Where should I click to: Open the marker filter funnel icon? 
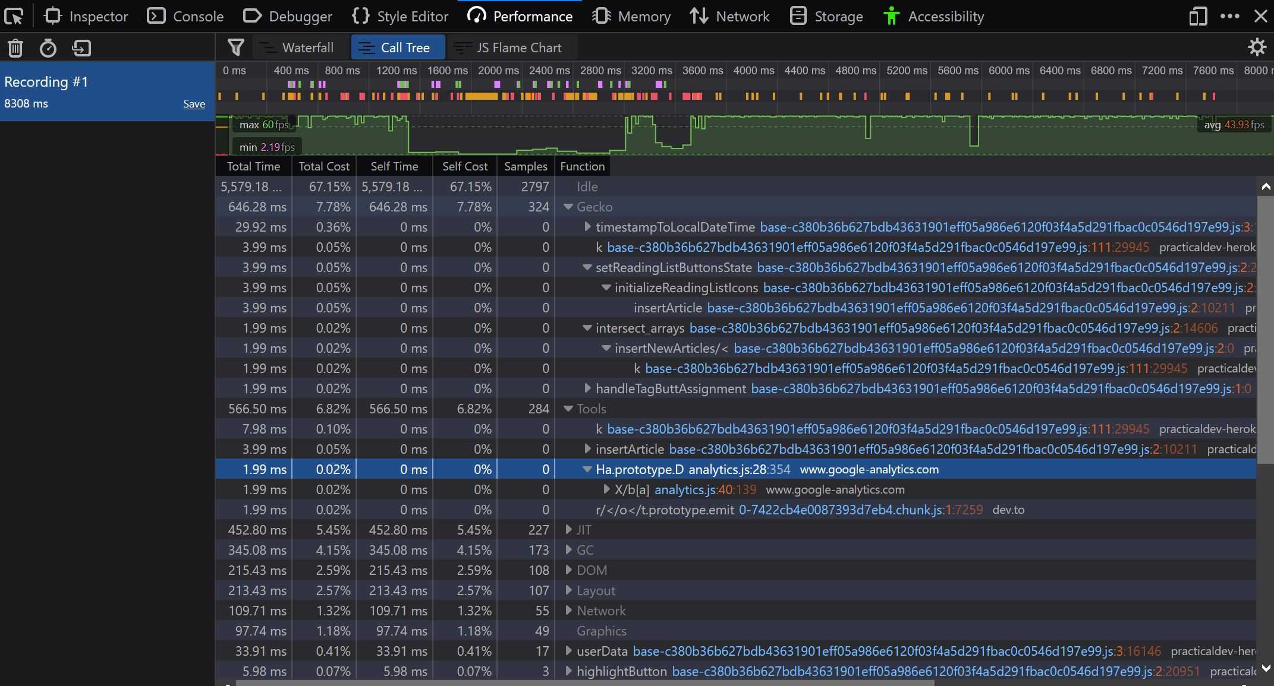235,48
